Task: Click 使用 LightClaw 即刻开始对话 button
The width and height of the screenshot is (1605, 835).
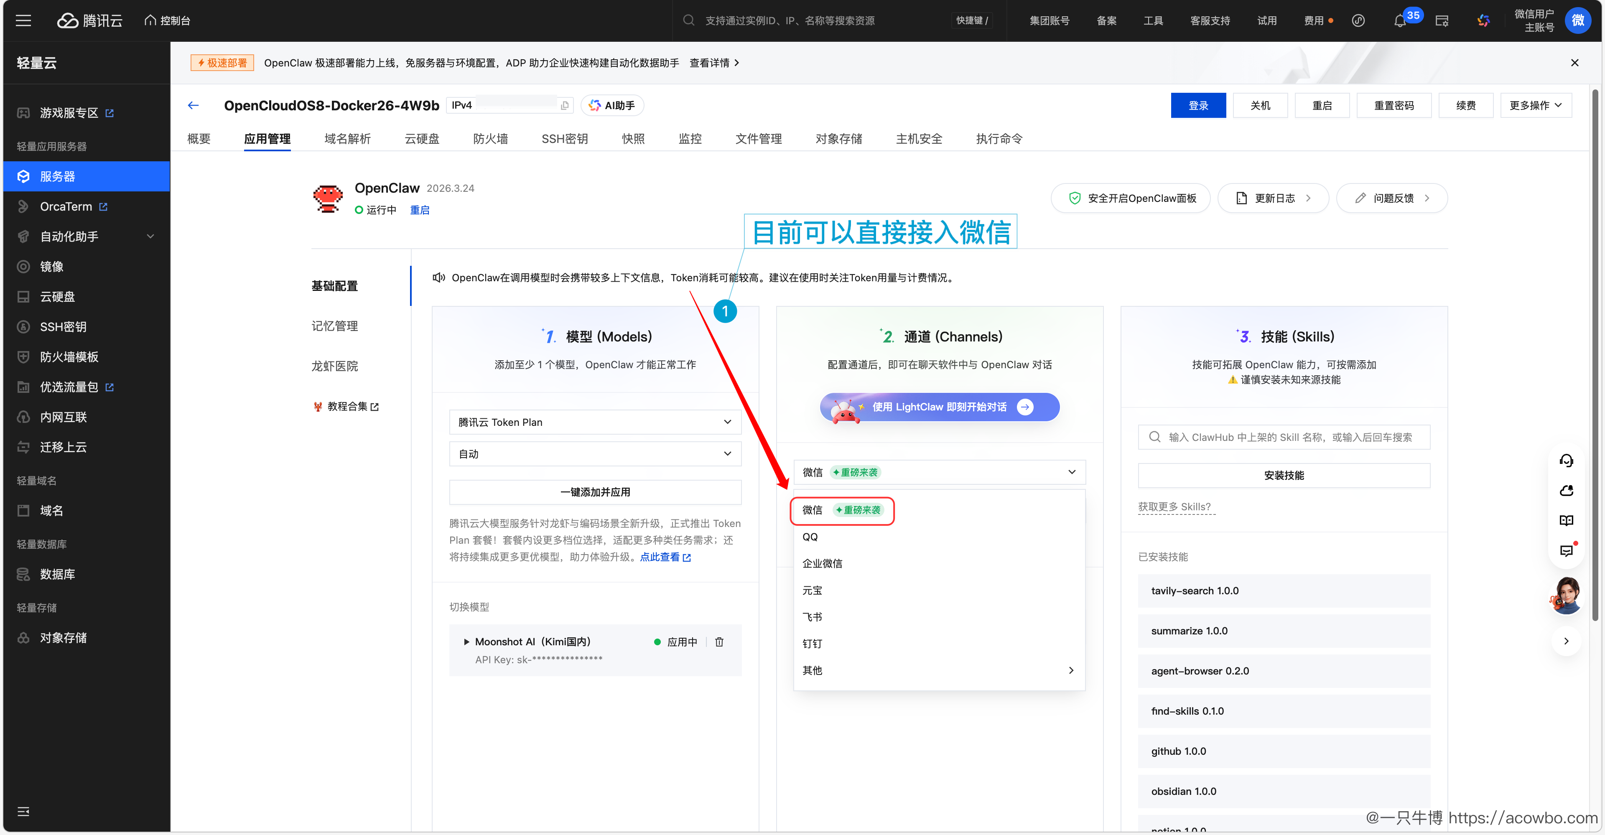Action: [940, 407]
